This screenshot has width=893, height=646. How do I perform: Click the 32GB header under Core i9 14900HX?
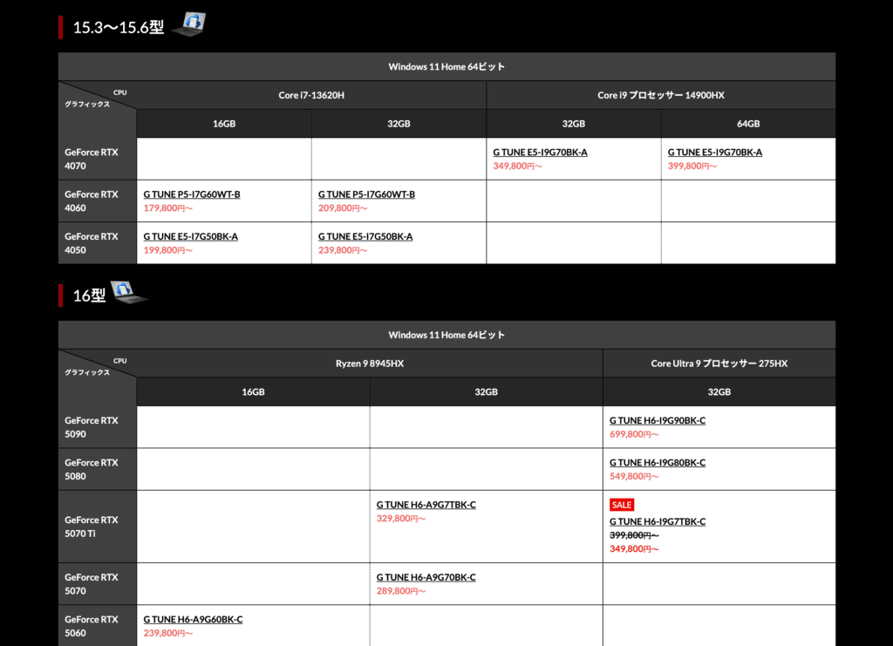point(574,124)
